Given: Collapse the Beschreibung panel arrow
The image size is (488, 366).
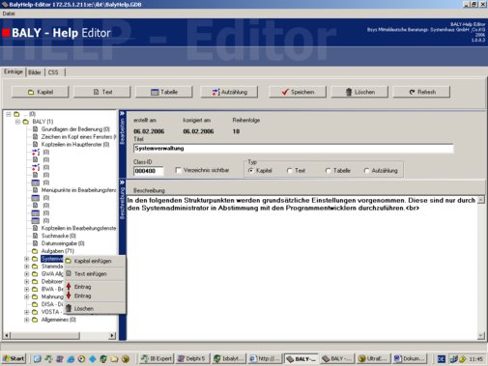Looking at the screenshot, I should [x=122, y=183].
